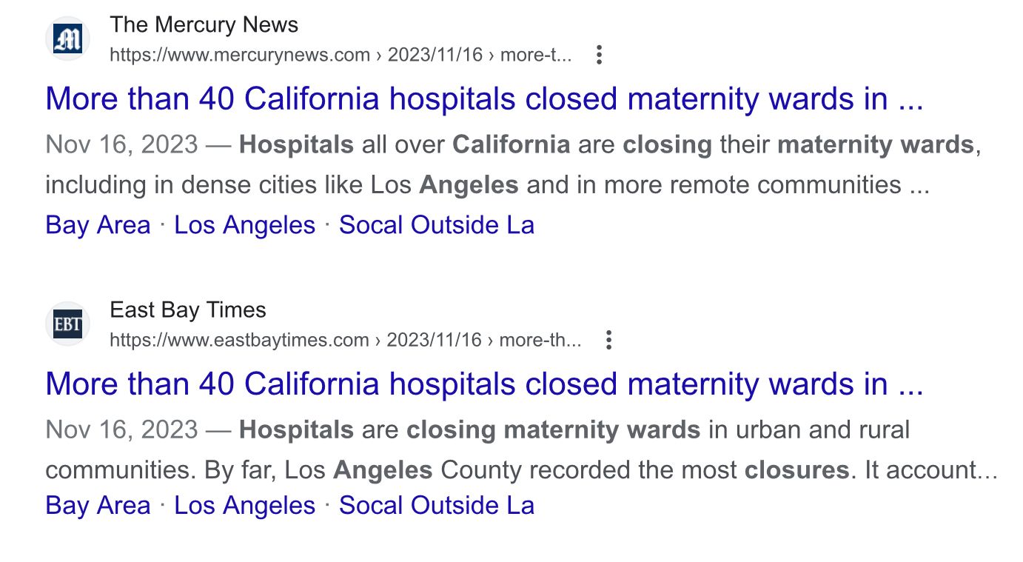Open Bay Area sitelink under Mercury News
The width and height of the screenshot is (1023, 562).
coord(98,225)
